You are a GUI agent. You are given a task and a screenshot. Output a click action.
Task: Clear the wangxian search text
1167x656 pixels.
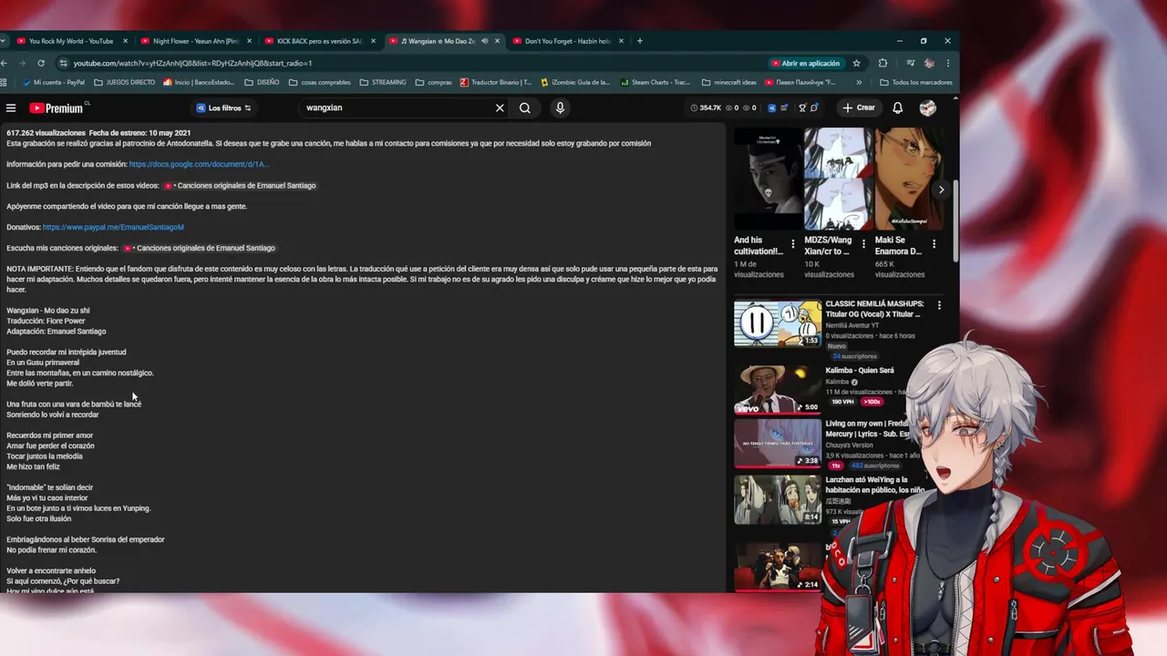[500, 108]
